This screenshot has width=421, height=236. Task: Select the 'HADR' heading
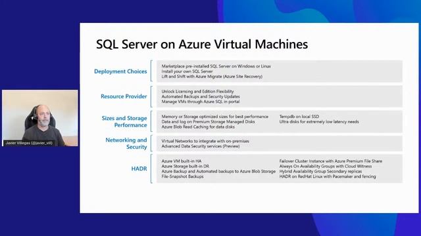(x=139, y=168)
